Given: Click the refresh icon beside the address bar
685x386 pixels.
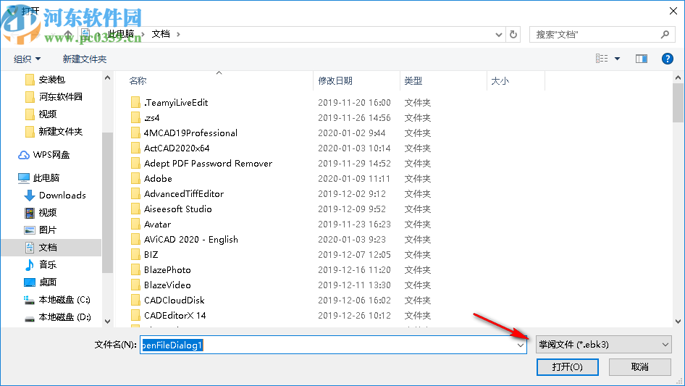Looking at the screenshot, I should pyautogui.click(x=513, y=34).
